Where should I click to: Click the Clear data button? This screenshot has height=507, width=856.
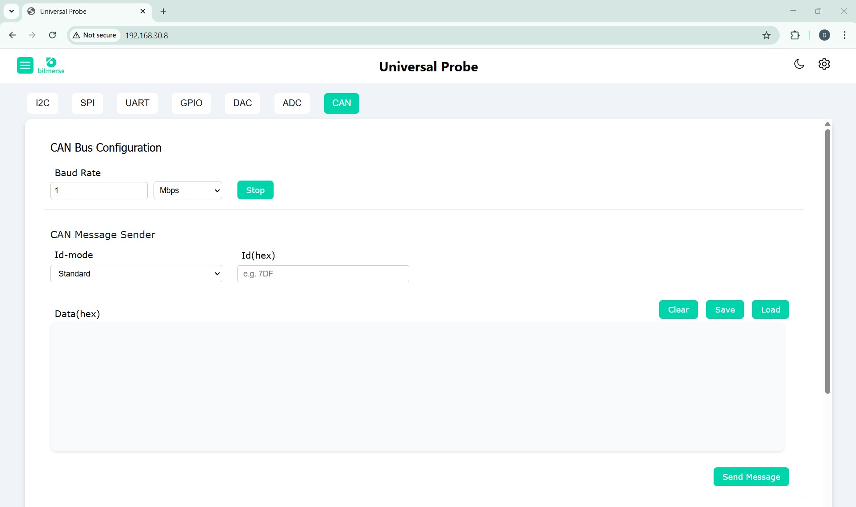(x=678, y=309)
